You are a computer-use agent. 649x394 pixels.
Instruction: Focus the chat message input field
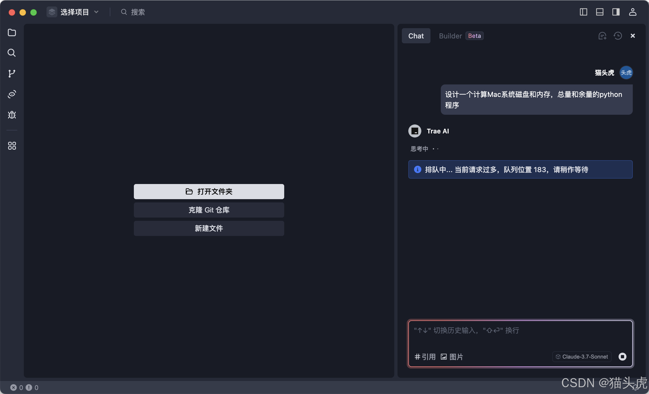click(x=520, y=336)
